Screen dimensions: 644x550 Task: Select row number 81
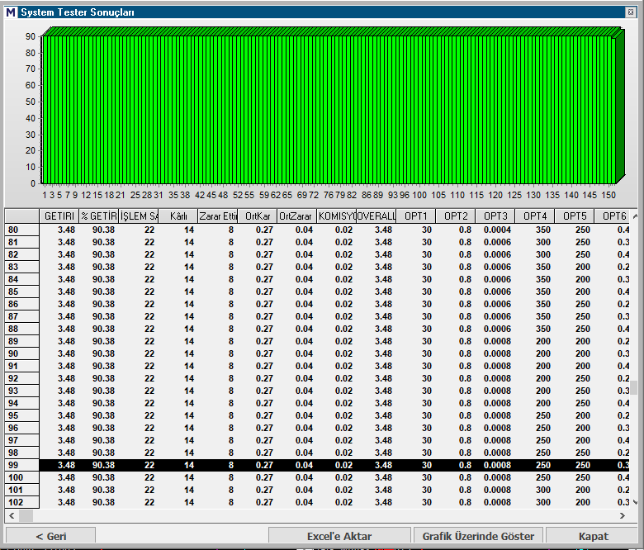(21, 242)
